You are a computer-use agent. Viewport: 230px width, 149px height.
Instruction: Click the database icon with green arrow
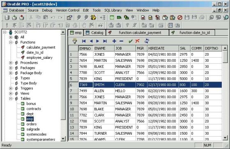(14, 17)
